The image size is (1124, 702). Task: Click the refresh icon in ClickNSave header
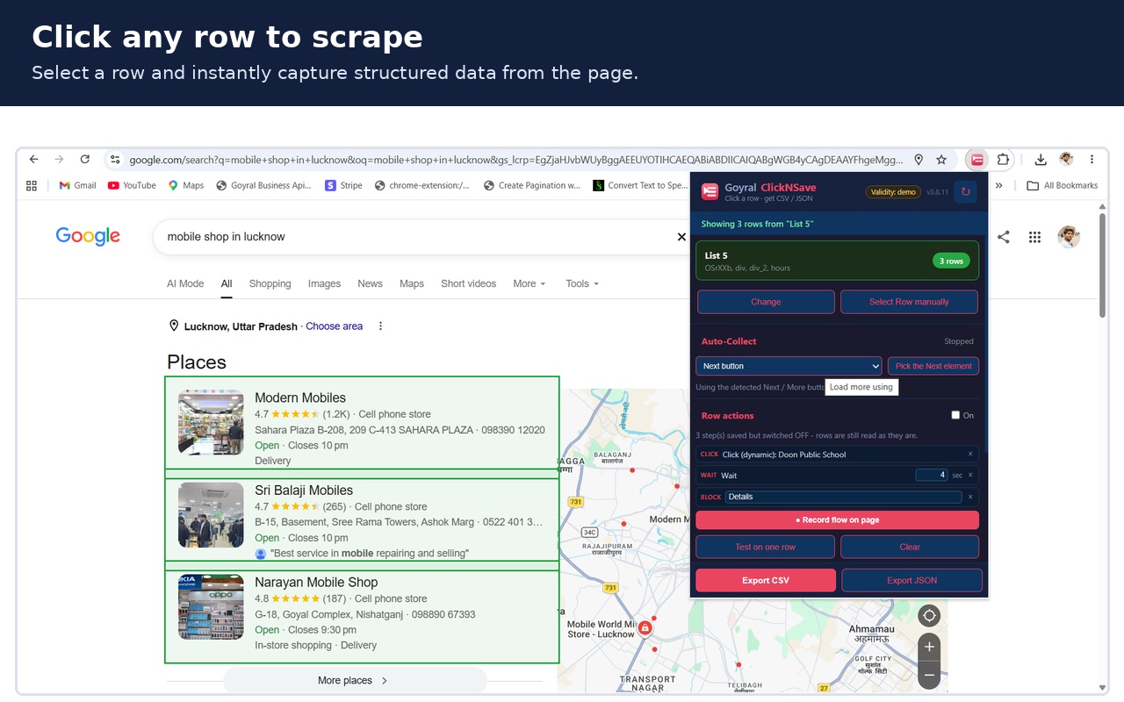tap(966, 191)
